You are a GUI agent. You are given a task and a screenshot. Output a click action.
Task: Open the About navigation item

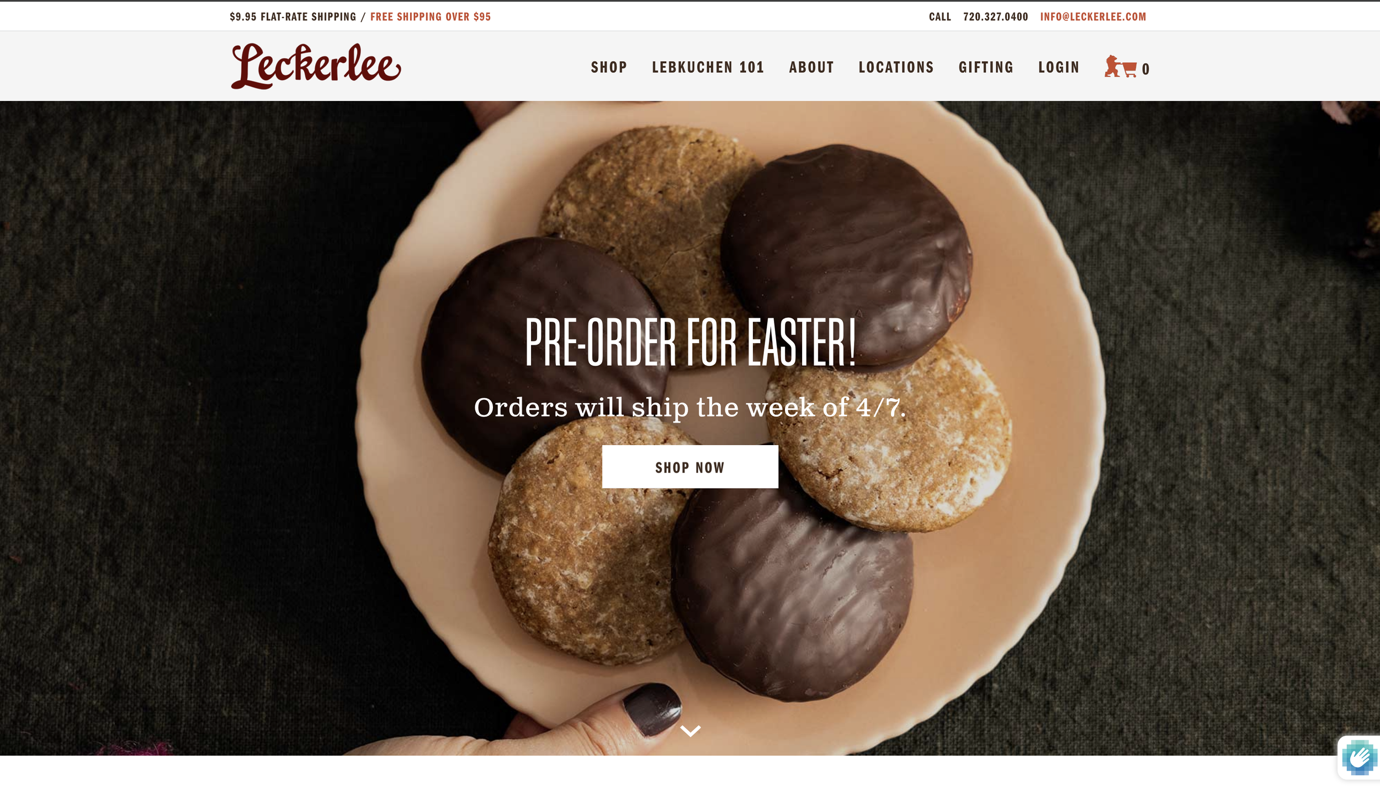point(811,67)
